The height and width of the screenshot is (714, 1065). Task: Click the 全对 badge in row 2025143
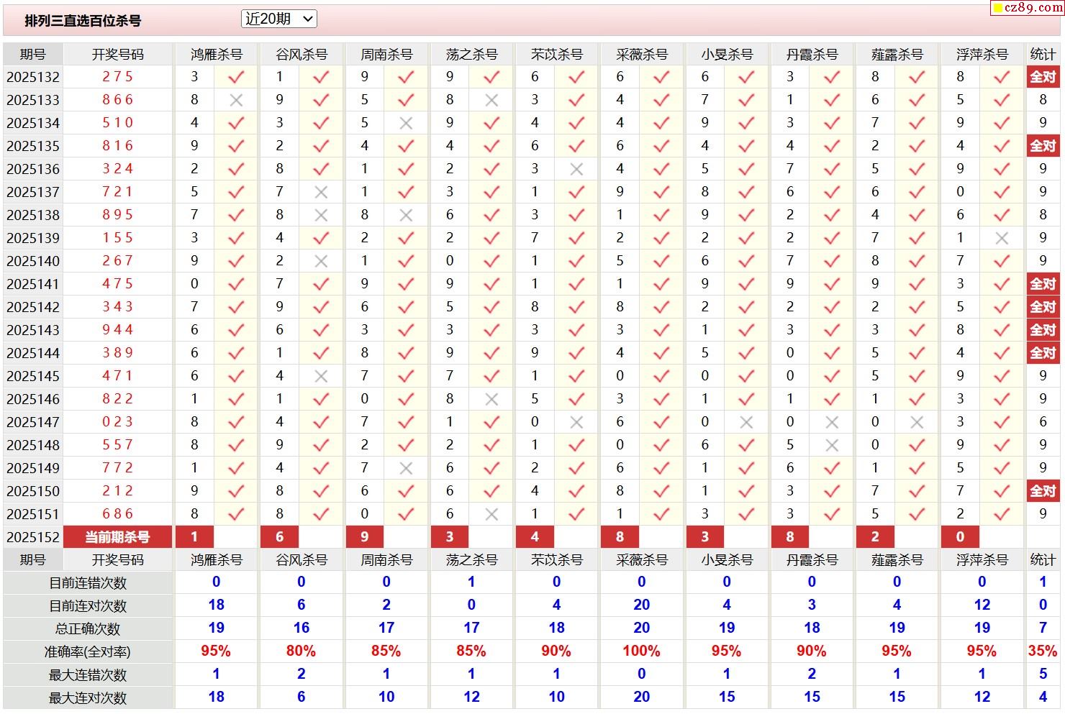pyautogui.click(x=1043, y=330)
